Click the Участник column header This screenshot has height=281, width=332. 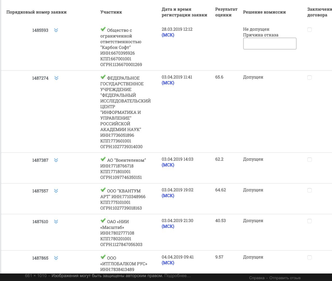[x=111, y=12]
